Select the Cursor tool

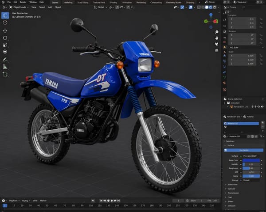click(x=5, y=23)
